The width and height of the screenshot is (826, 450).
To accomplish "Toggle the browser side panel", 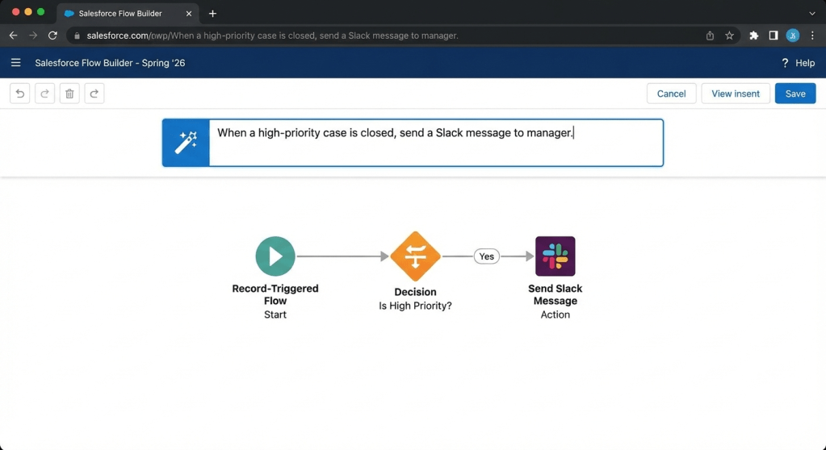I will 774,35.
